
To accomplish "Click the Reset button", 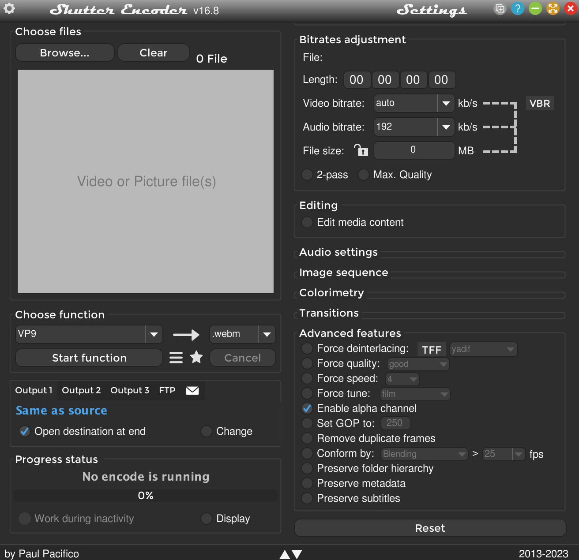I will (x=430, y=528).
